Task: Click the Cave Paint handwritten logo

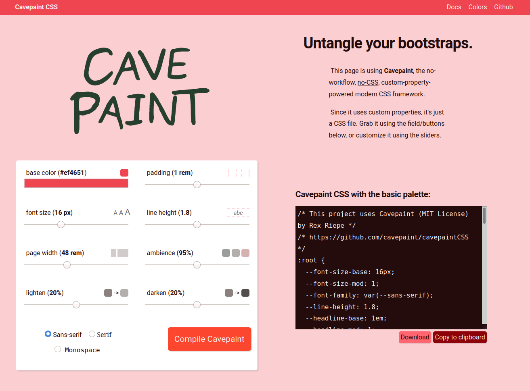Action: [140, 90]
